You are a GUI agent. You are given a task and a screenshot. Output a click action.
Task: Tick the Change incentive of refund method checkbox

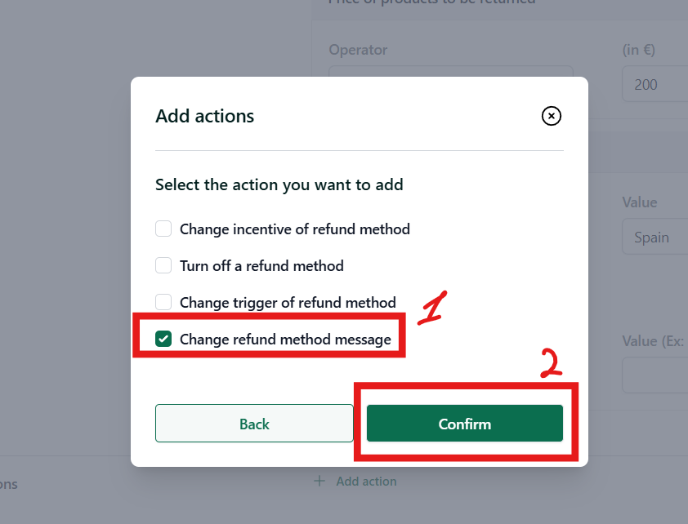click(x=163, y=229)
